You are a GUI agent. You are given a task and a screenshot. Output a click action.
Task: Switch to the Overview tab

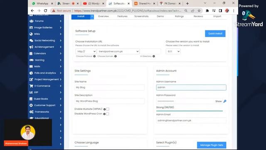point(103,16)
